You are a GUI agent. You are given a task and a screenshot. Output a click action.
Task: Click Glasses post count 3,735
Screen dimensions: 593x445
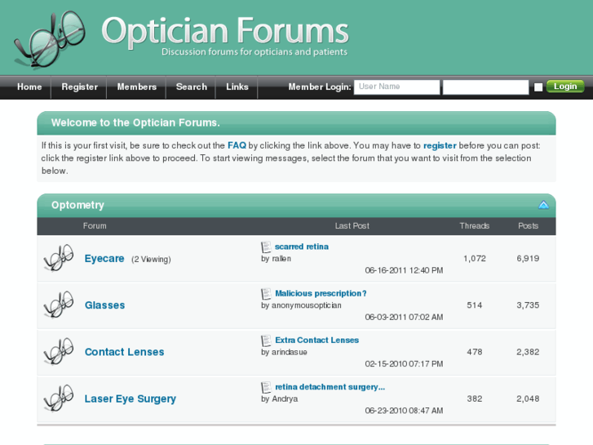click(x=528, y=305)
